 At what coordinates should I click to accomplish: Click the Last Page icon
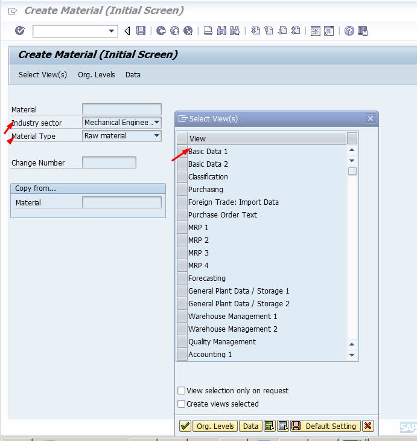click(x=295, y=30)
